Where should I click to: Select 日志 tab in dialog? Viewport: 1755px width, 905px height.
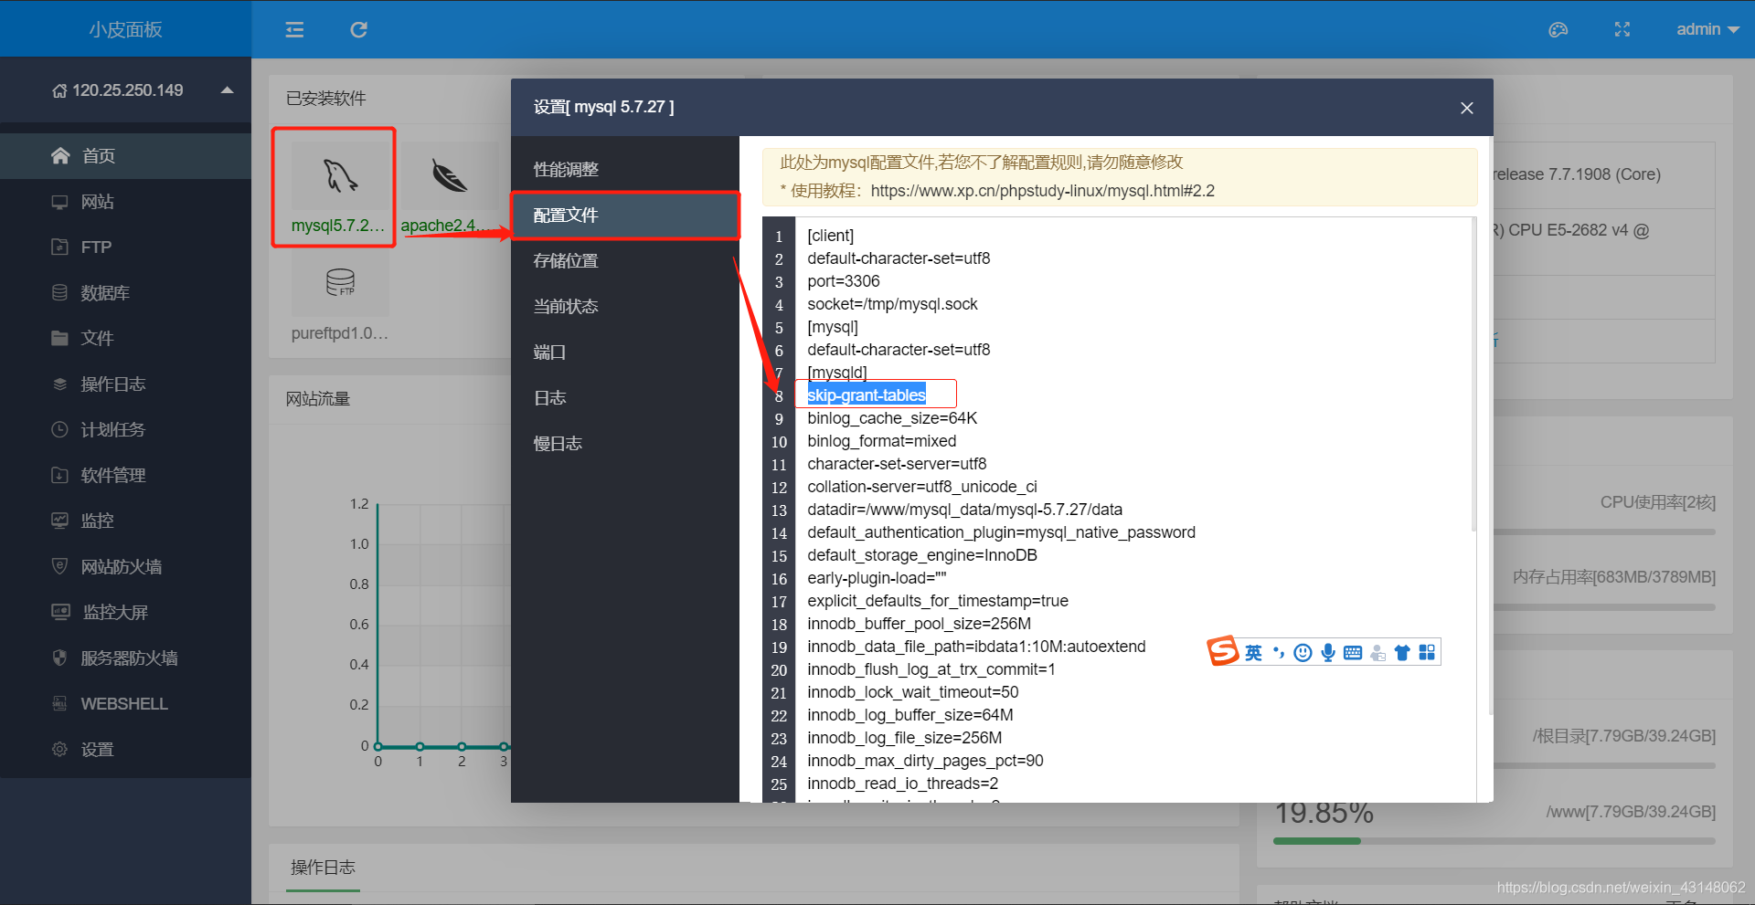pos(625,398)
